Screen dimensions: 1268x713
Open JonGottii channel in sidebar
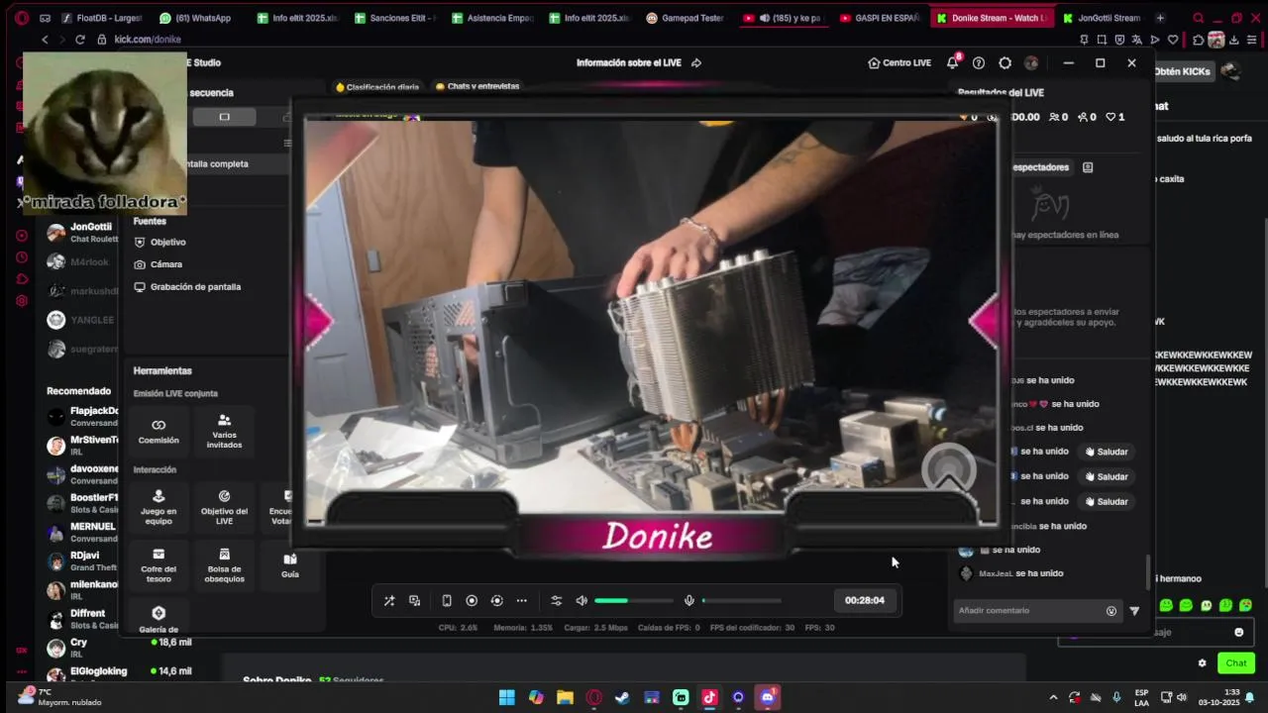[x=82, y=233]
